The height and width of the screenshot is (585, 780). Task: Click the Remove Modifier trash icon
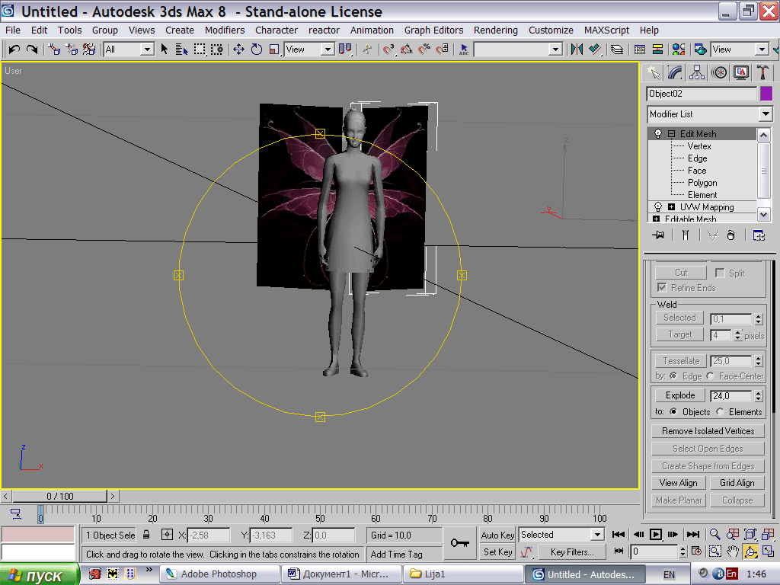pos(730,235)
